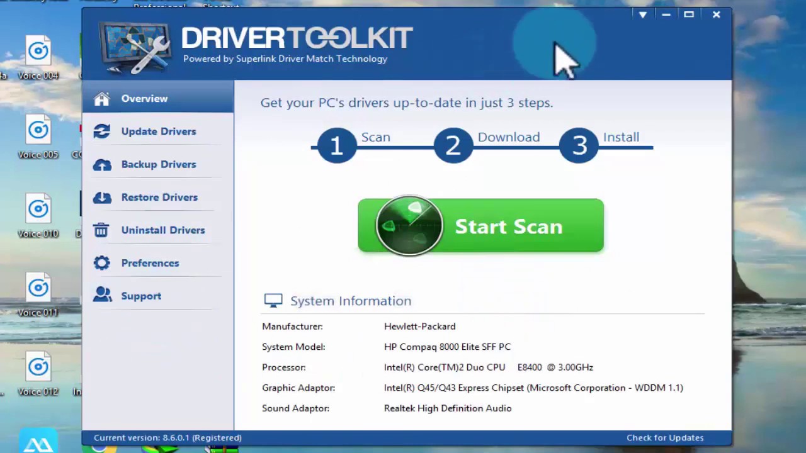Click the Check for Updates link

(665, 437)
